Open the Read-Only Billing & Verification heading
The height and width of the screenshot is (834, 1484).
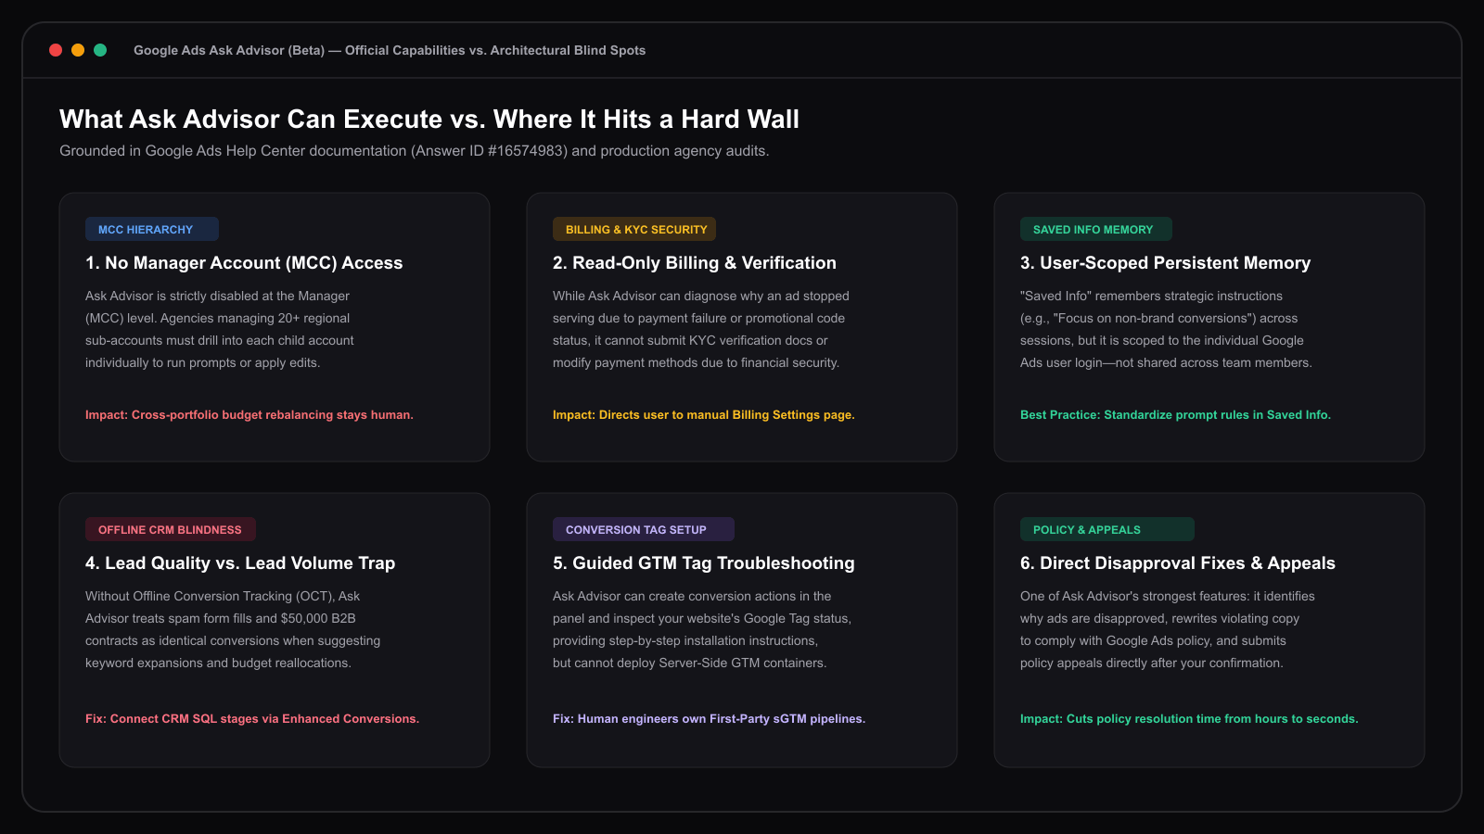point(695,263)
